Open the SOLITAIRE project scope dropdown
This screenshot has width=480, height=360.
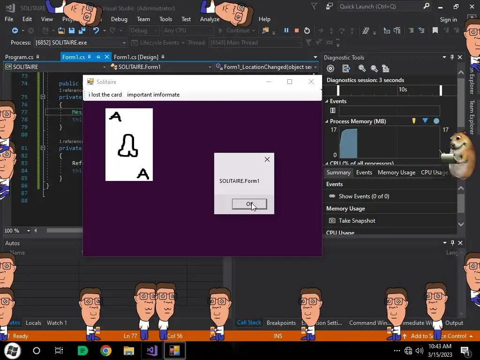(104, 67)
